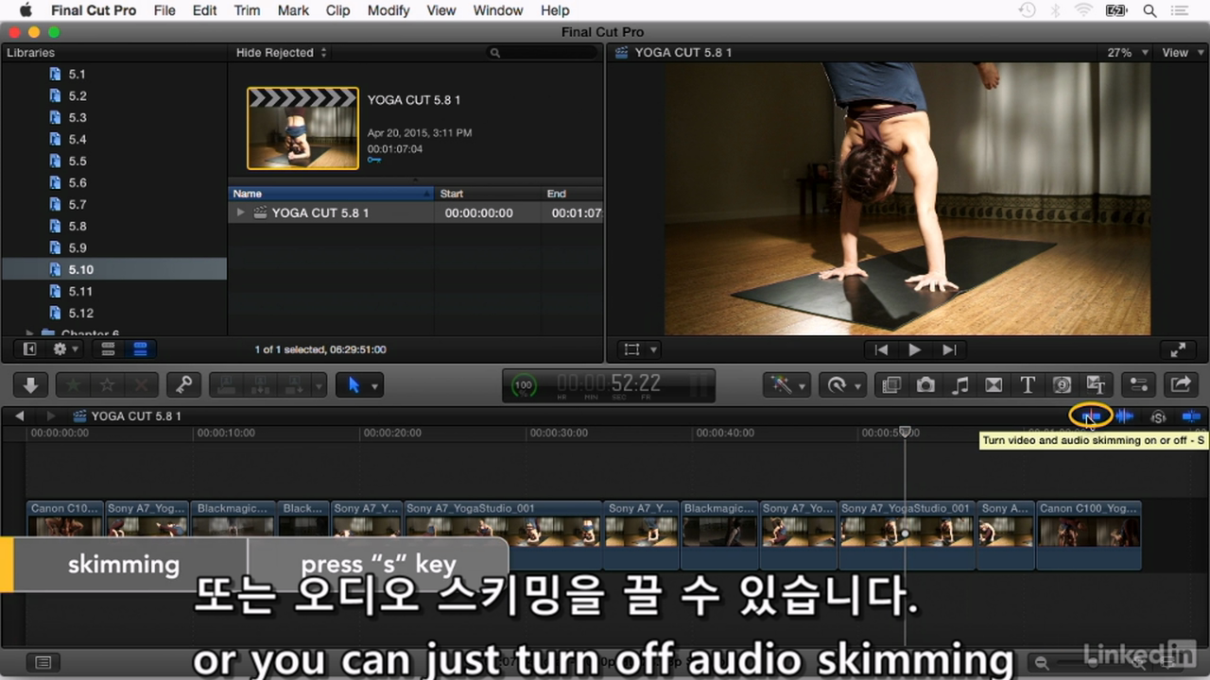Jump to previous edit in viewer
This screenshot has width=1210, height=680.
point(881,349)
